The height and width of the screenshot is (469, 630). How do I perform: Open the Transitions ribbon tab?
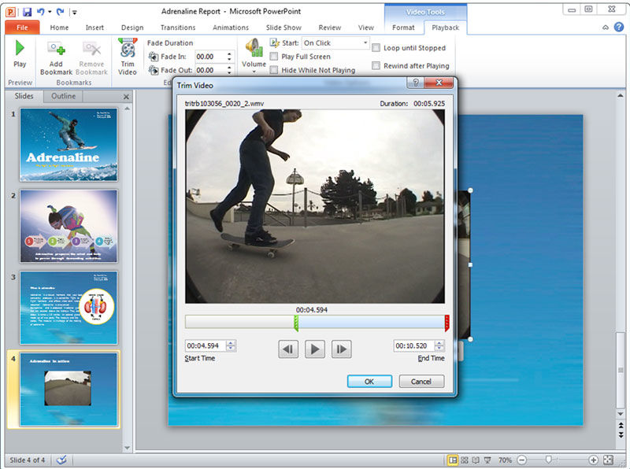click(177, 28)
